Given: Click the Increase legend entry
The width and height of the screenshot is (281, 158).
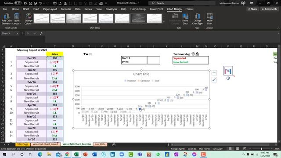Looking at the screenshot, I should 130,81.
